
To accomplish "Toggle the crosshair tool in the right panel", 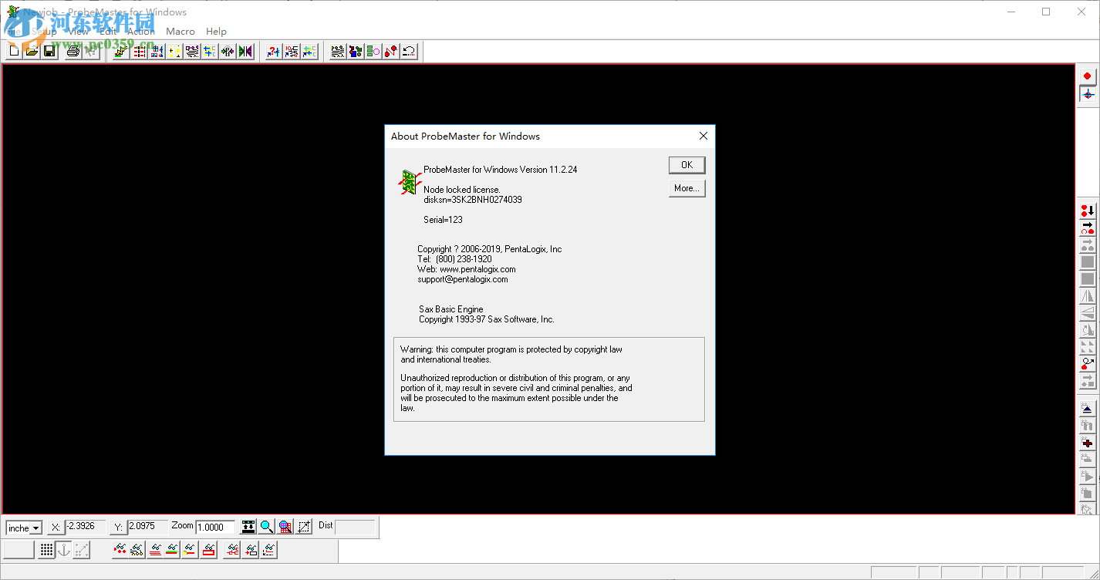I will coord(1088,93).
